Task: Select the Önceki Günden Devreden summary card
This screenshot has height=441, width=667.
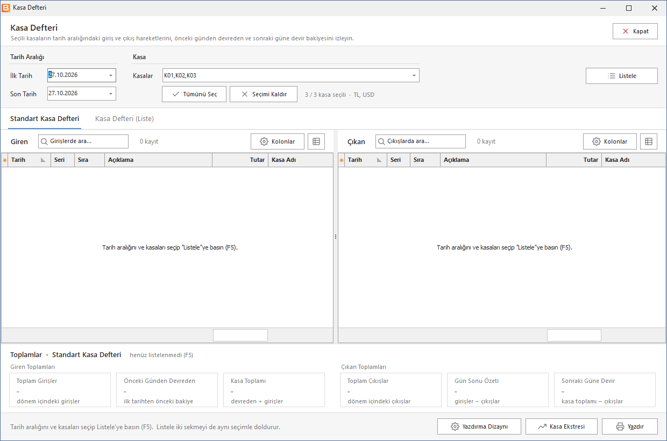Action: 167,390
